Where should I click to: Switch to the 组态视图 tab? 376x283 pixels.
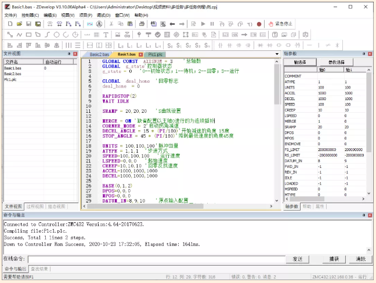coord(57,207)
